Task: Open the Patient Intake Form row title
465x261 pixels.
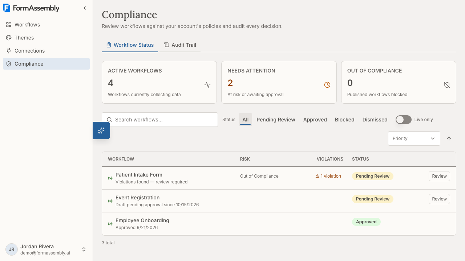Action: click(139, 175)
